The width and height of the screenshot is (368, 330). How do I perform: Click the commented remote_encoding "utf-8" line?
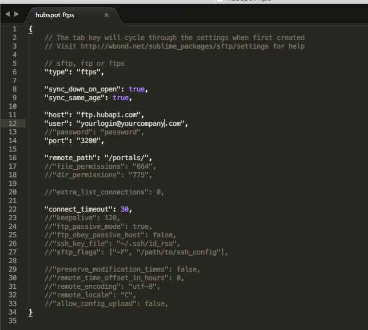click(102, 287)
